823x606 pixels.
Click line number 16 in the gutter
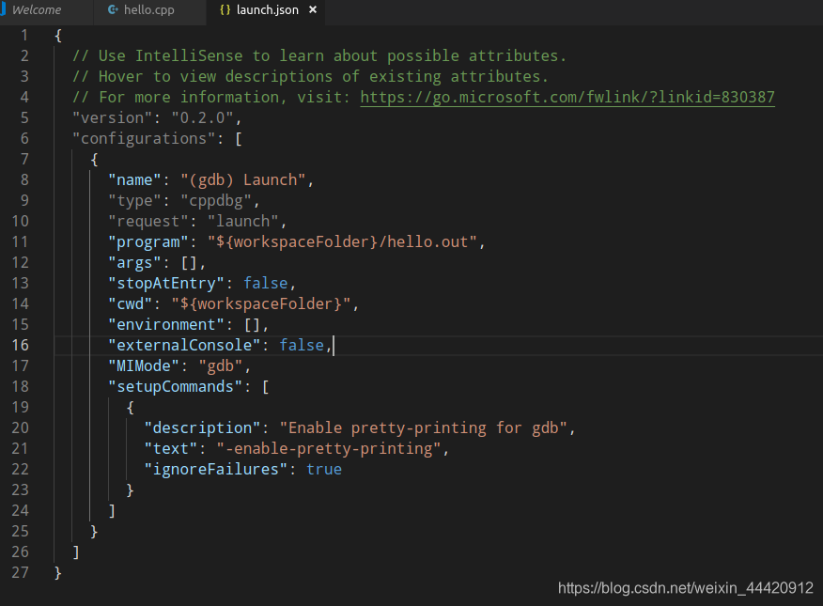tap(21, 345)
